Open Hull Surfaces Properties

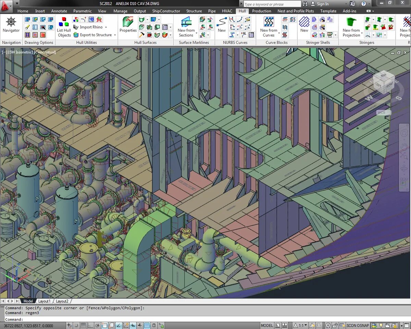click(128, 25)
